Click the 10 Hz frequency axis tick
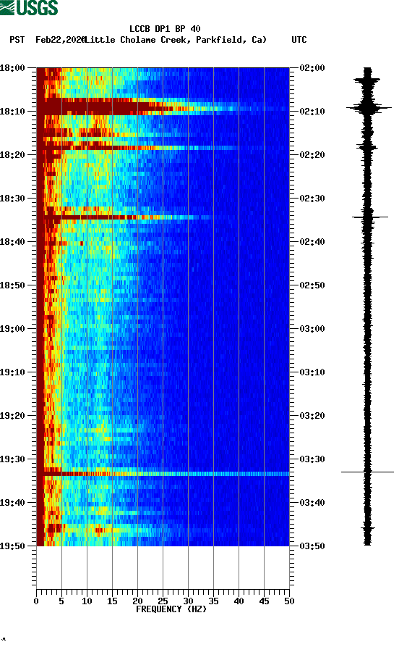The image size is (399, 647). click(87, 601)
